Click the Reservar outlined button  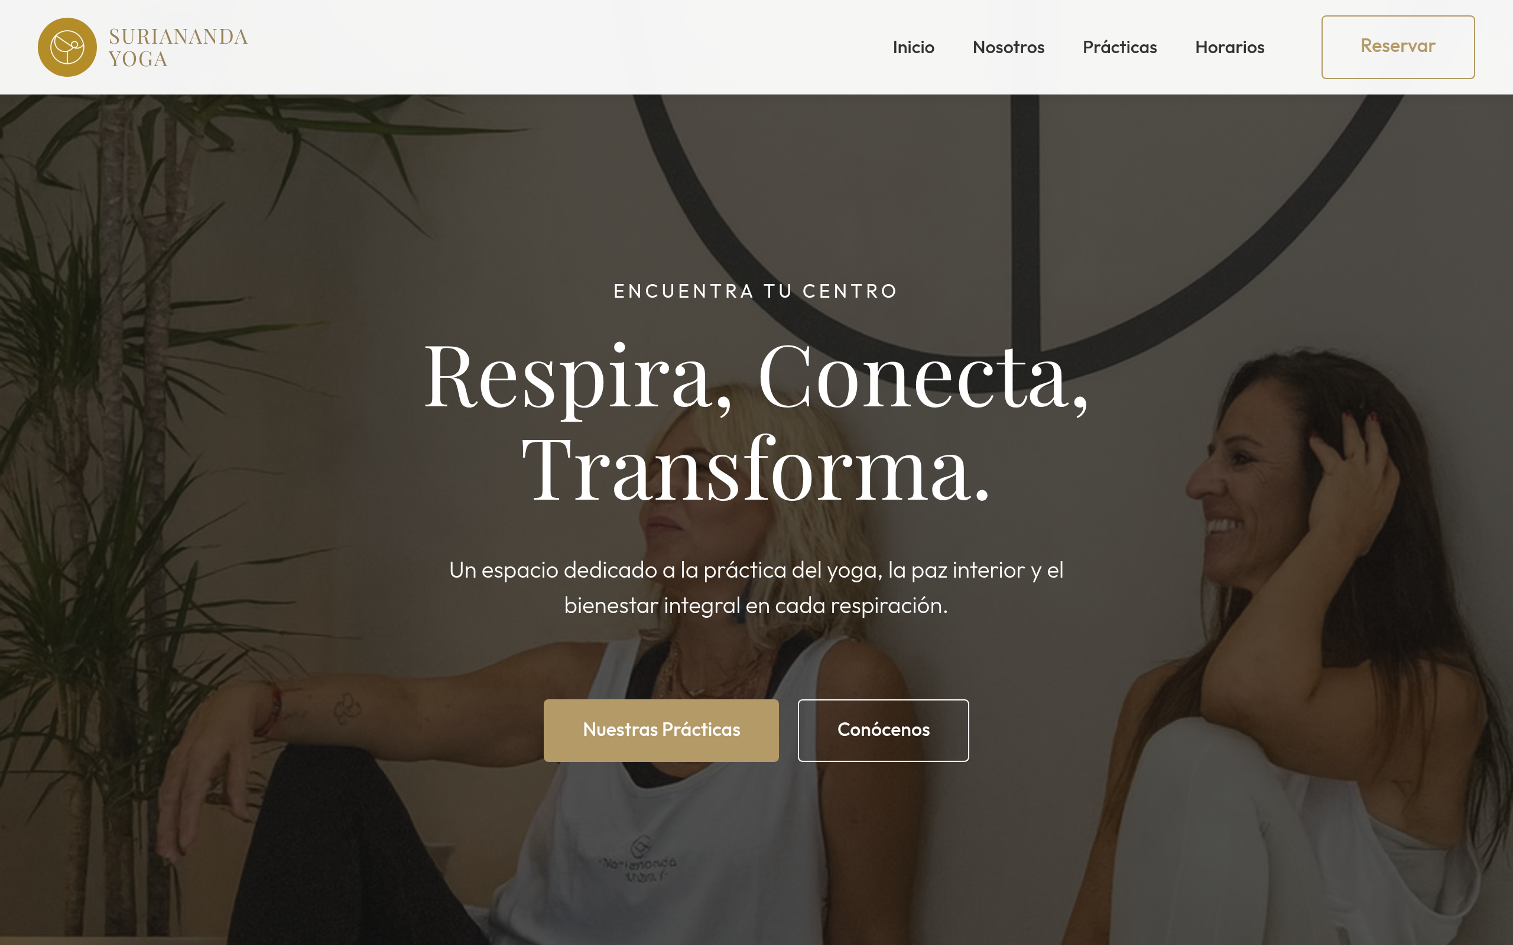(1398, 47)
